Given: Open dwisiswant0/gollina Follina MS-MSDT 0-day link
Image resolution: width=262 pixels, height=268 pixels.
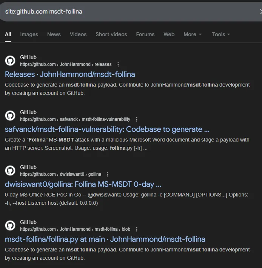Looking at the screenshot, I should click(83, 184).
